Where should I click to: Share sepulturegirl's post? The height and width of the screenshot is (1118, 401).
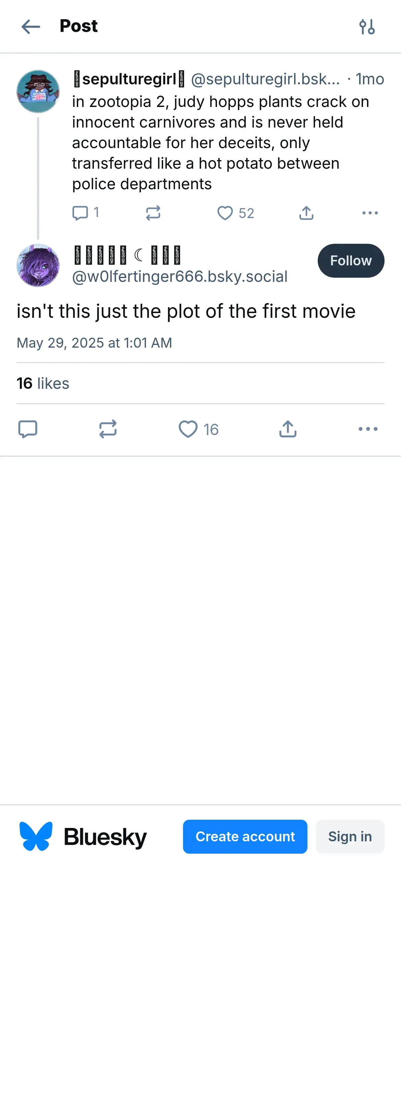306,213
